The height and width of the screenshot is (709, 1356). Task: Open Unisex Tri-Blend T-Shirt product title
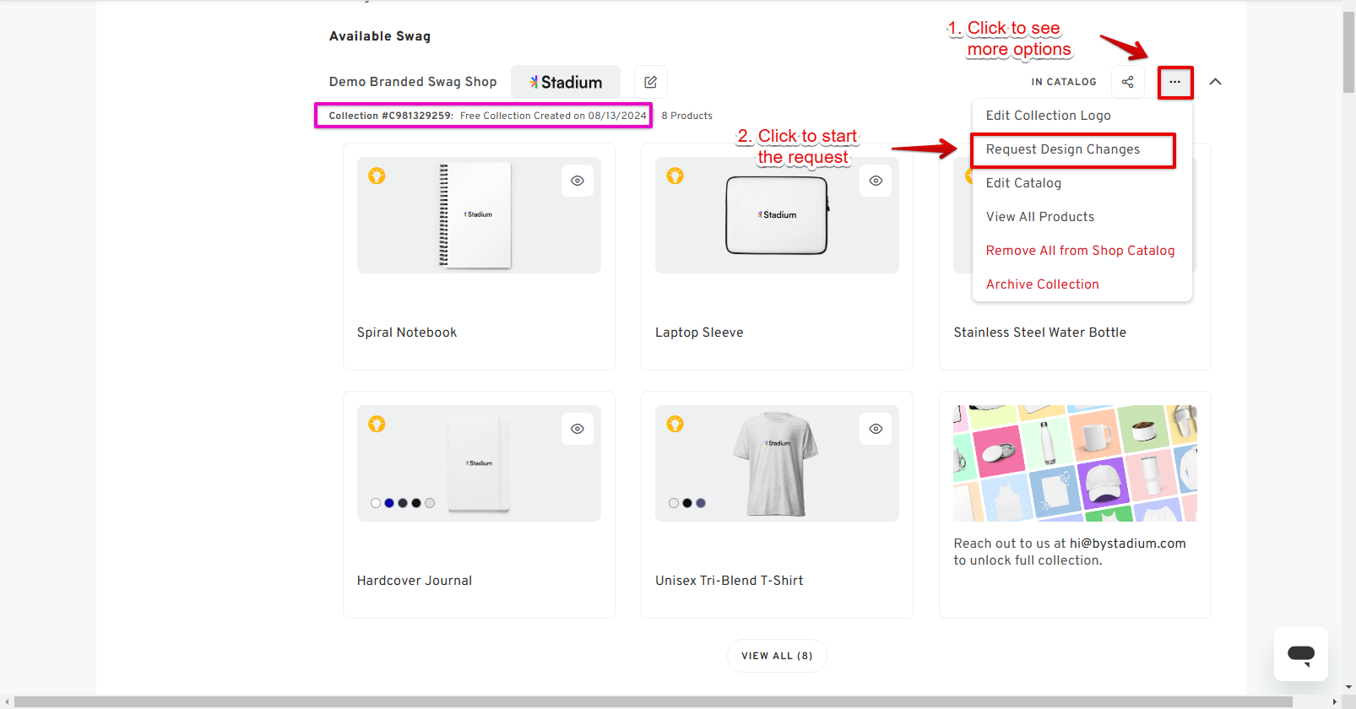coord(729,581)
